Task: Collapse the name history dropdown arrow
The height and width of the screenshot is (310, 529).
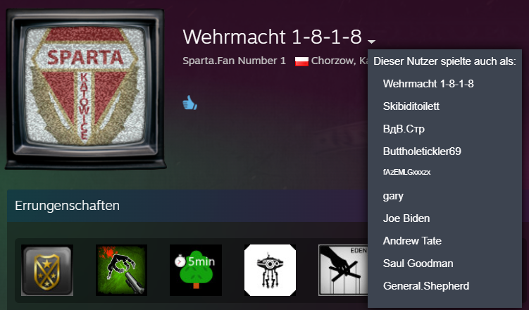Action: tap(371, 42)
